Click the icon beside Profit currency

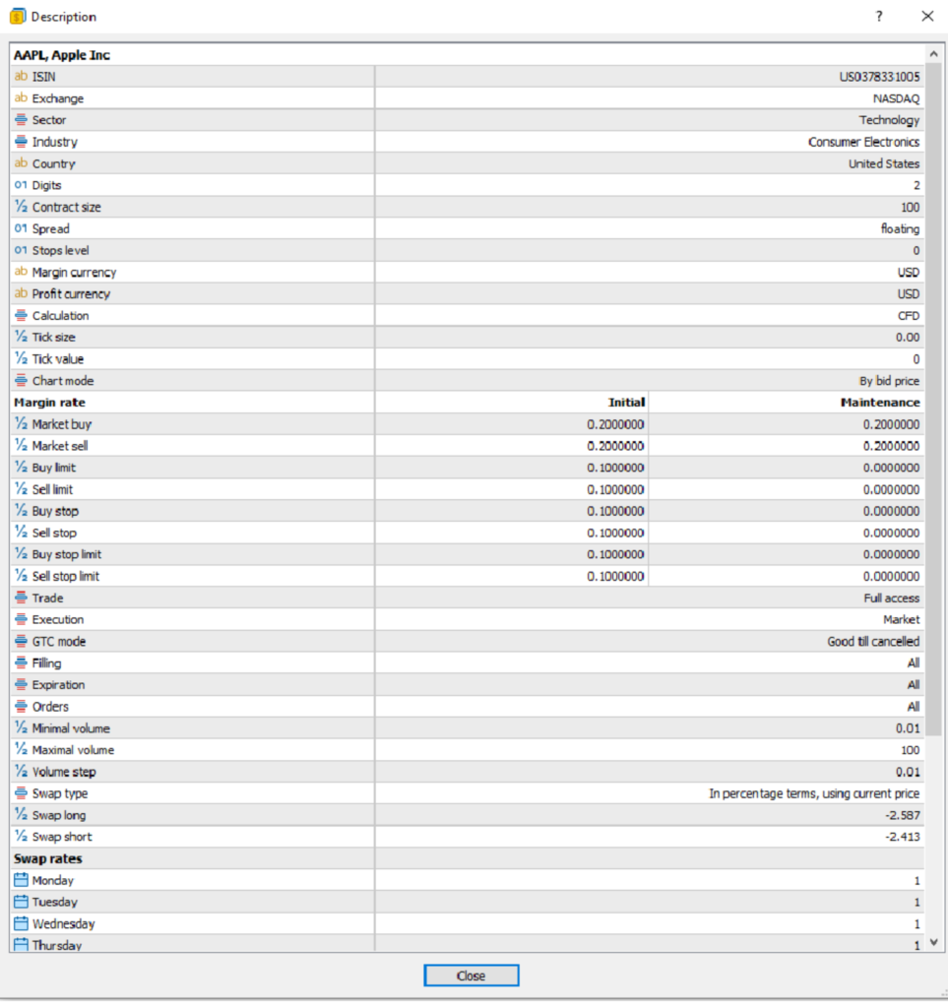22,293
